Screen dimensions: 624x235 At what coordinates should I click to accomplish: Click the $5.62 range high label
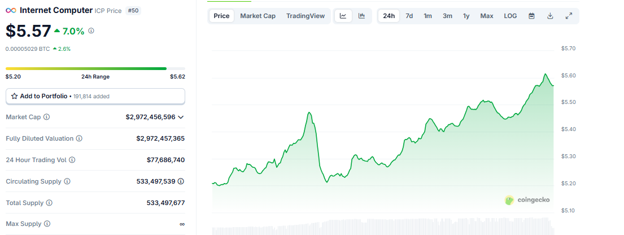coord(177,76)
